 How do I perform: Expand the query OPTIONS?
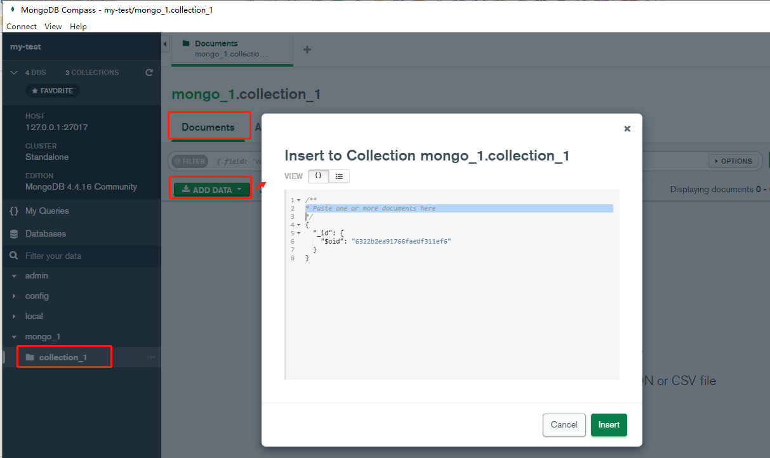[733, 161]
